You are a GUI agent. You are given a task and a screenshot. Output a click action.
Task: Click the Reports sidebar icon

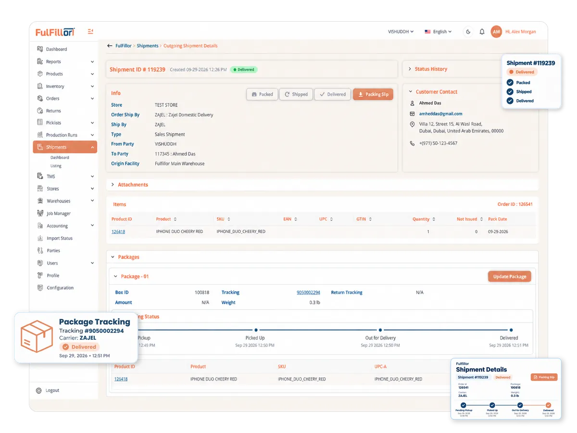point(40,62)
